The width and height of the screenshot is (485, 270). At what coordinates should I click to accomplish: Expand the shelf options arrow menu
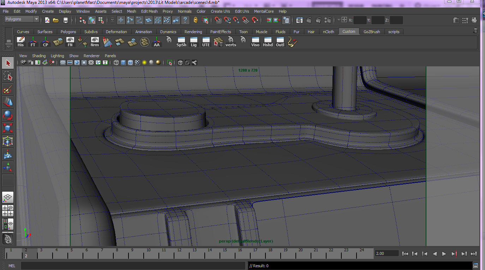(9, 46)
